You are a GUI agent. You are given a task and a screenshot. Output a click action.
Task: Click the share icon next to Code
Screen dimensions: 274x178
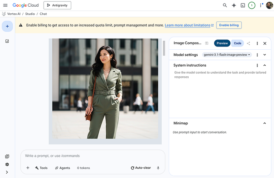(248, 43)
